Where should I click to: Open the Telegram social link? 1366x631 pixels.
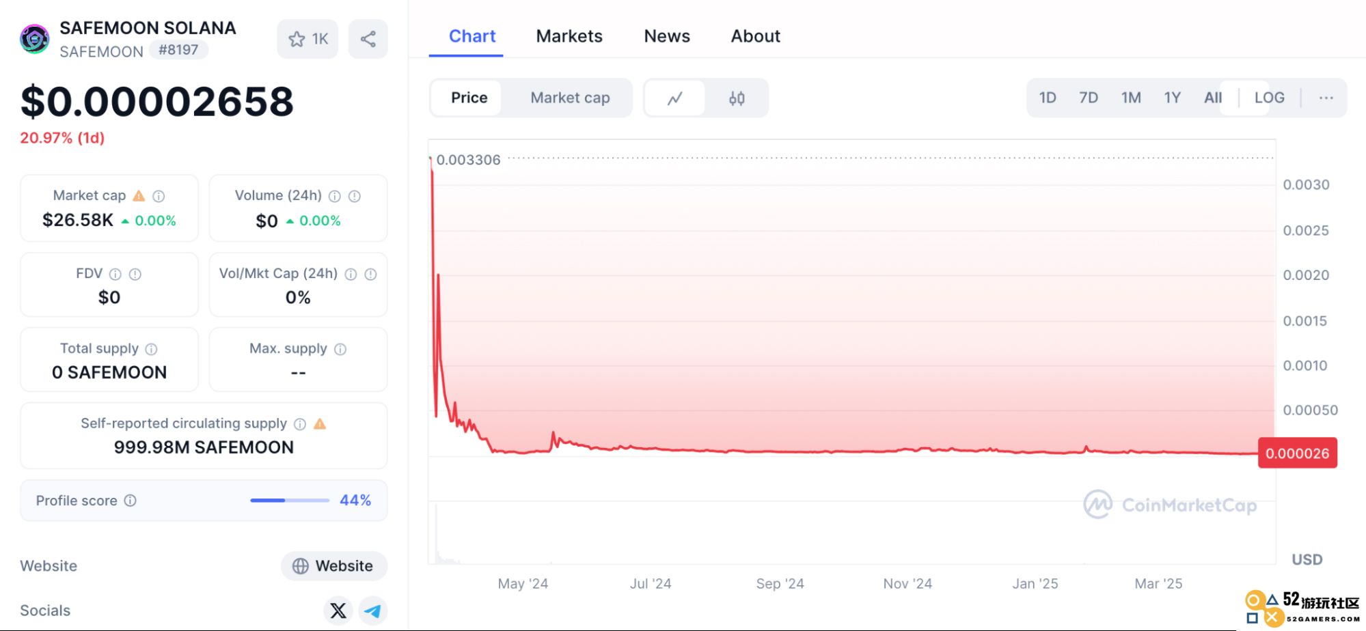[373, 610]
